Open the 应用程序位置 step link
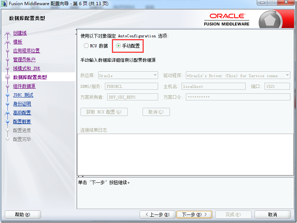 pyautogui.click(x=27, y=51)
